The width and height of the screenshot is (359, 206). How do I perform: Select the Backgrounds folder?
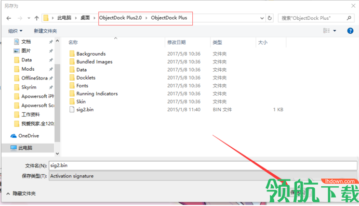point(91,54)
